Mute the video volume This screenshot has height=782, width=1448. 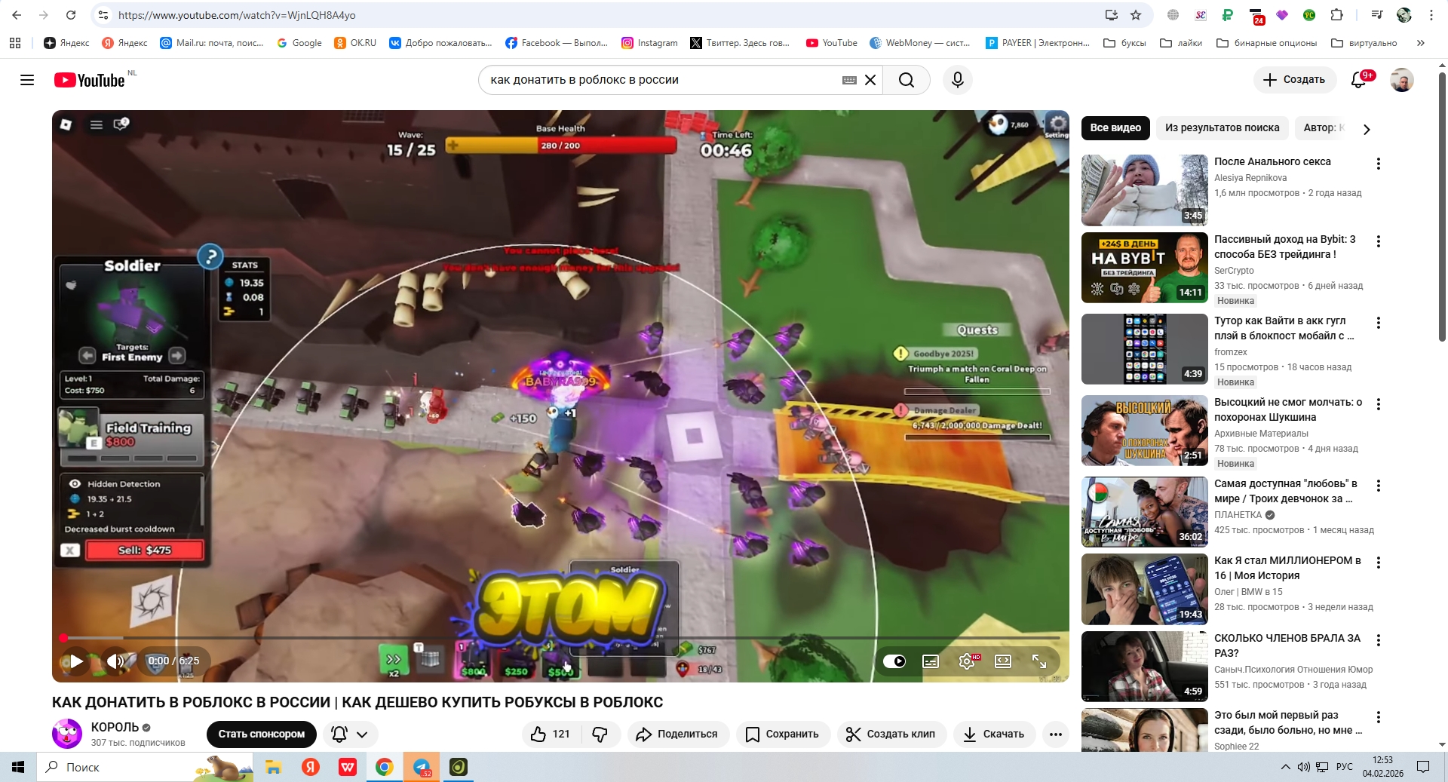(115, 661)
